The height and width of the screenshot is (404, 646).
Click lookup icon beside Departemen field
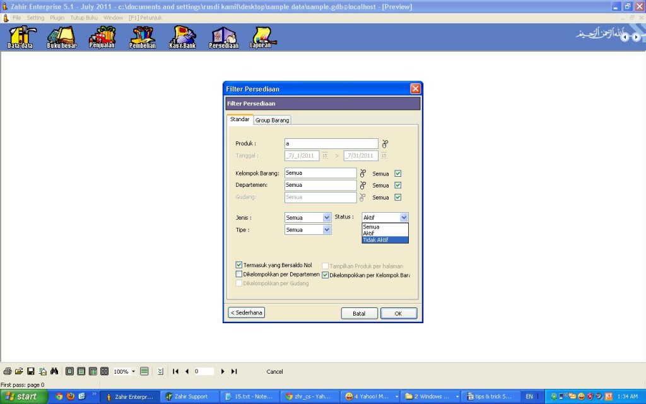363,185
